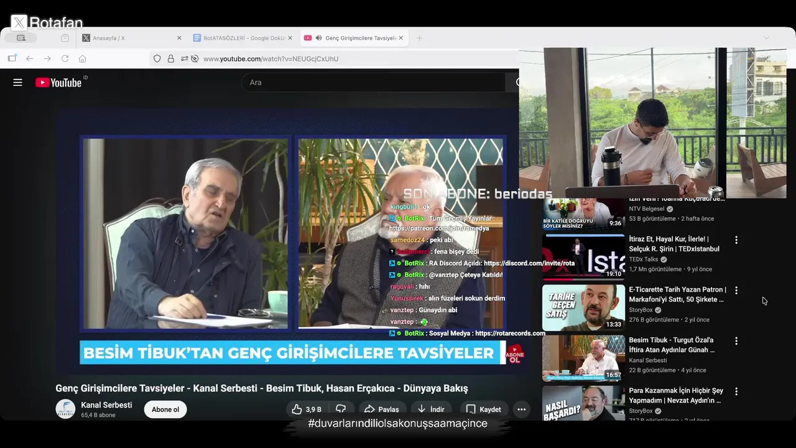Viewport: 796px width, 448px height.
Task: Open the YouTube hamburger guide menu
Action: pos(17,82)
